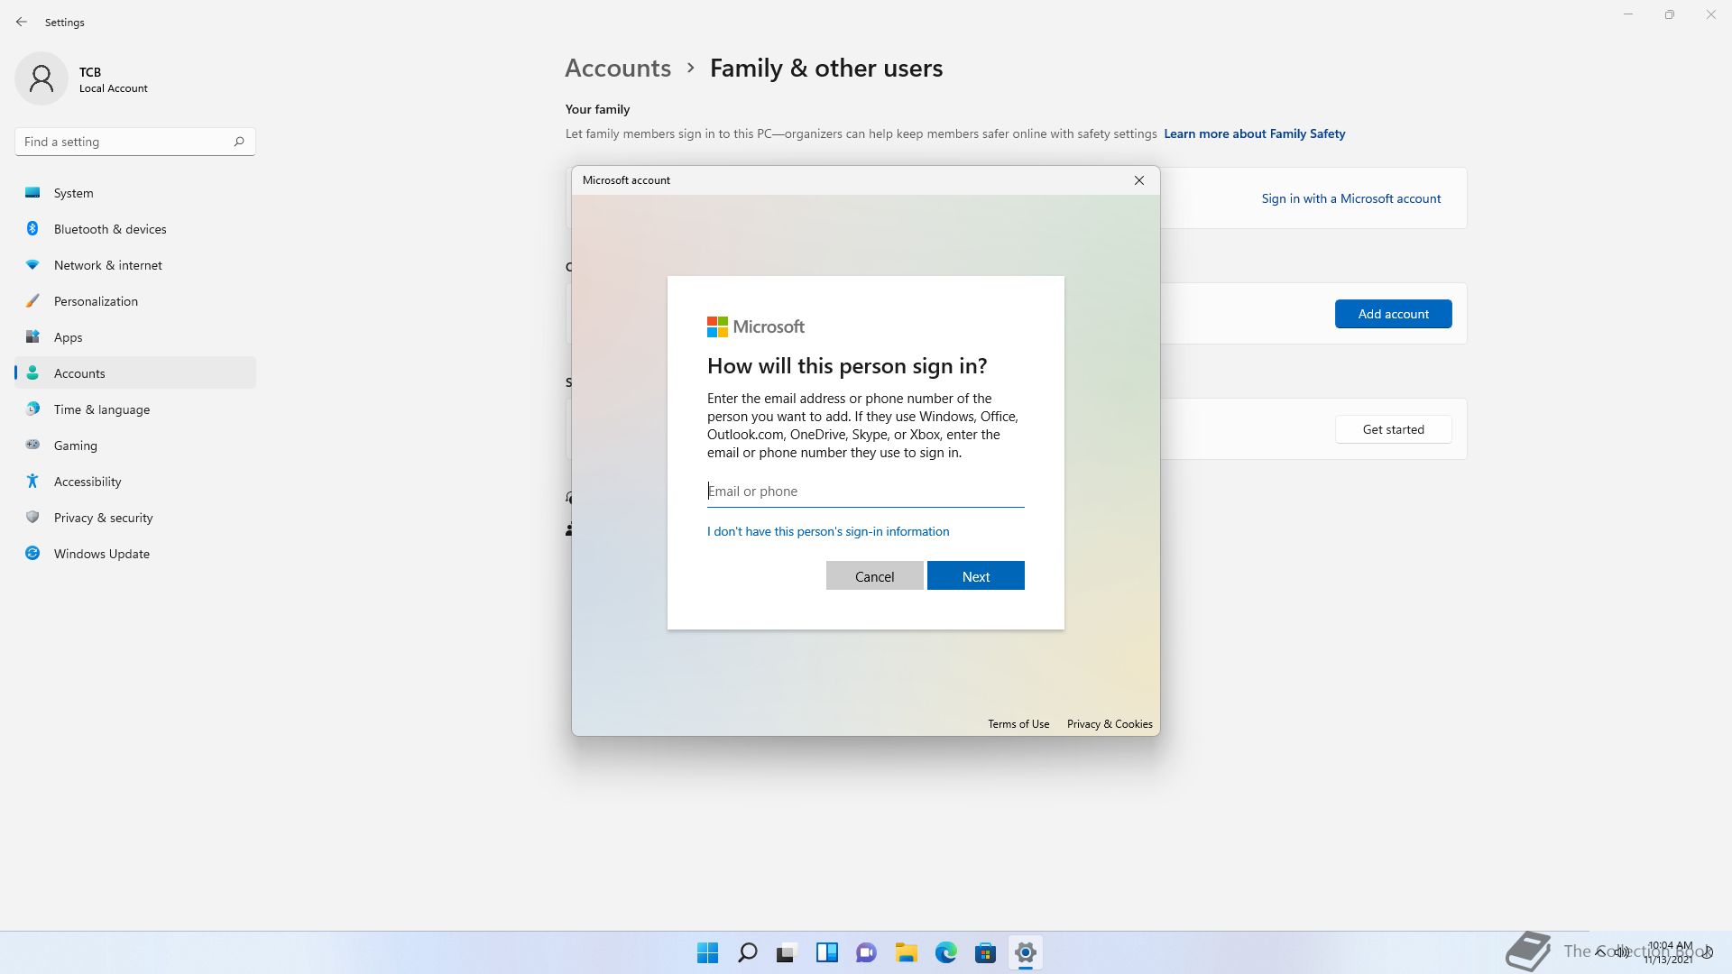Click the Network wifi icon in sidebar
1732x974 pixels.
coord(32,264)
